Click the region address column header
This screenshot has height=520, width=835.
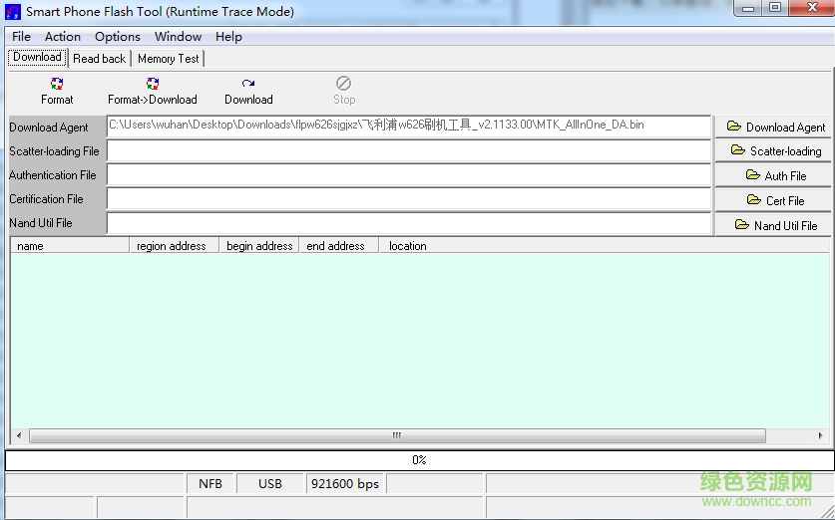coord(173,246)
